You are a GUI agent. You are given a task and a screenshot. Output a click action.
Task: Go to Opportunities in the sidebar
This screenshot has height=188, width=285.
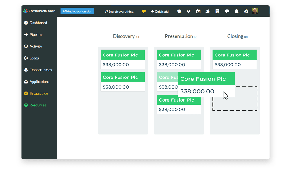coord(41,70)
